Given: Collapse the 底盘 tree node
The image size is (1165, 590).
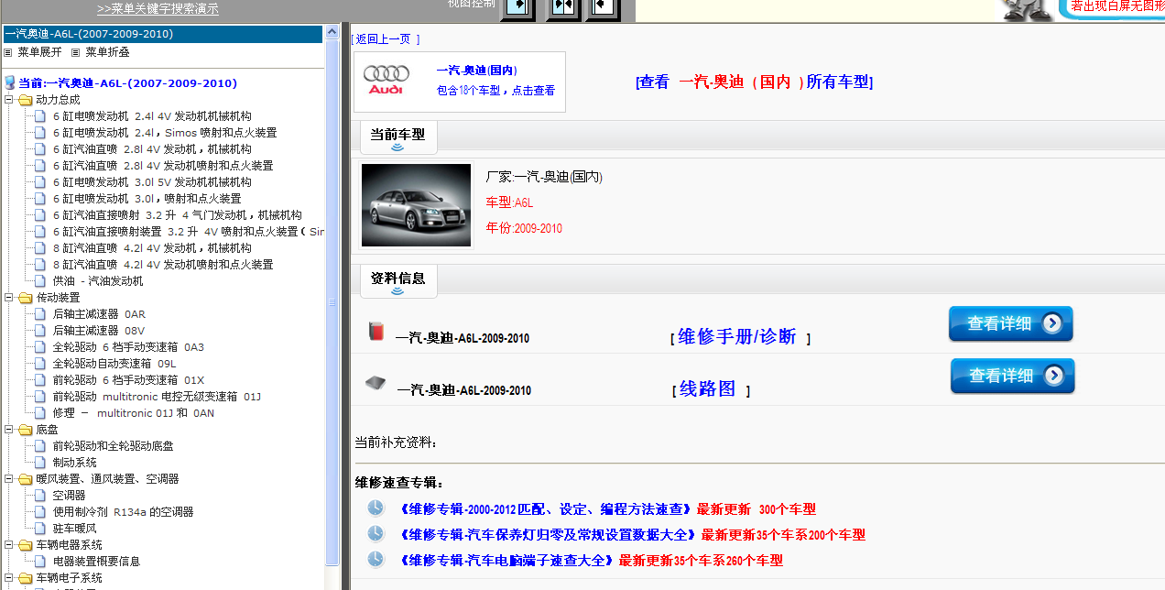Looking at the screenshot, I should (9, 429).
